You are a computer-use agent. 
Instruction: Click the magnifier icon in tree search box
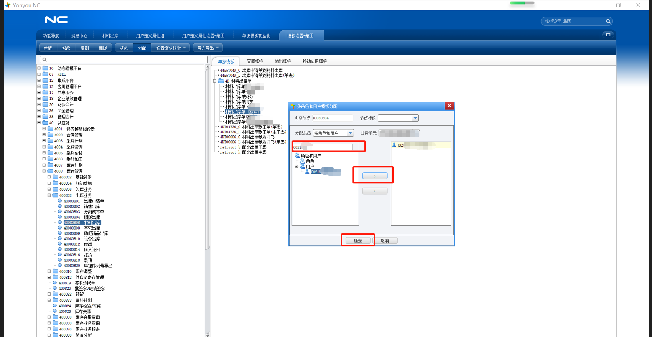pyautogui.click(x=44, y=59)
